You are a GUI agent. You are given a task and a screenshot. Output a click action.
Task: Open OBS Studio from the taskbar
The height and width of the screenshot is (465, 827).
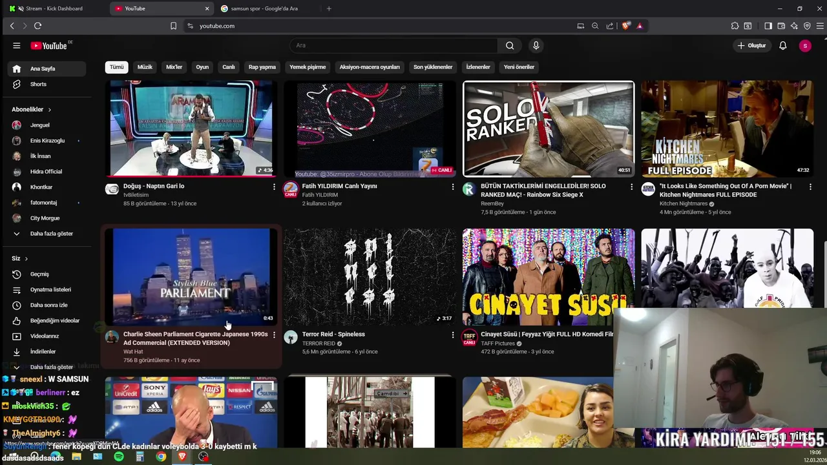point(204,457)
